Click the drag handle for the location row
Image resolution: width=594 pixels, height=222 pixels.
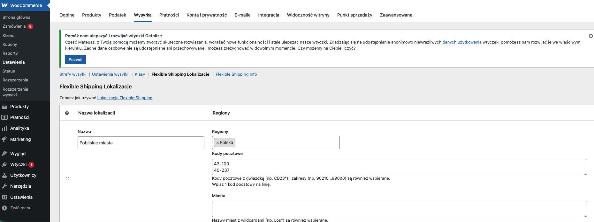tap(67, 179)
